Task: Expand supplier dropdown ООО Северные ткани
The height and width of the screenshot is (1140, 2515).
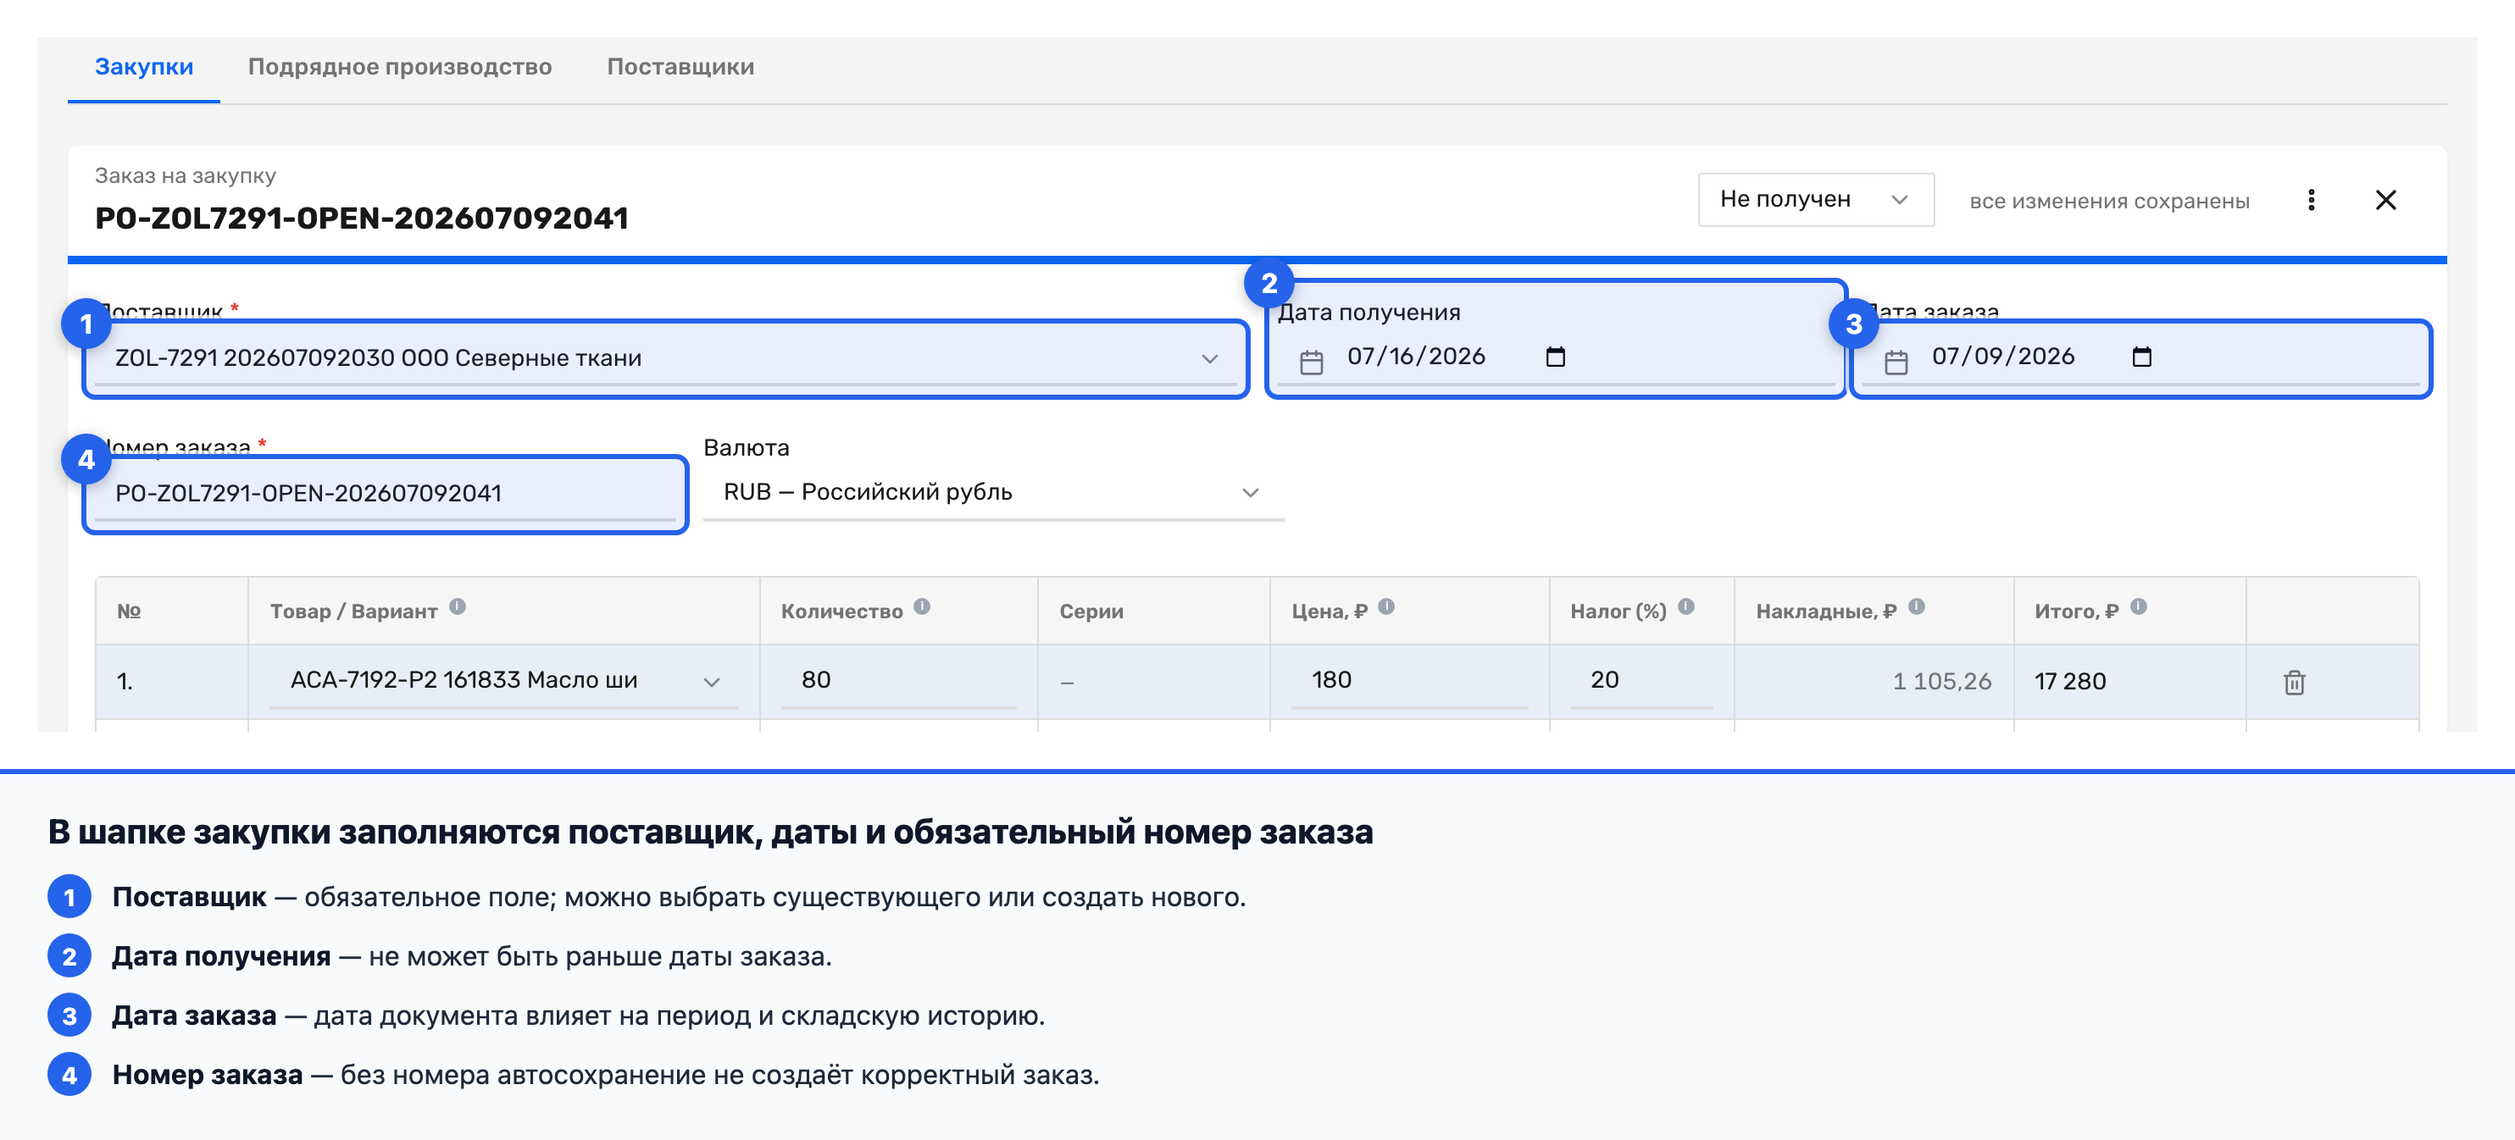Action: point(1208,358)
